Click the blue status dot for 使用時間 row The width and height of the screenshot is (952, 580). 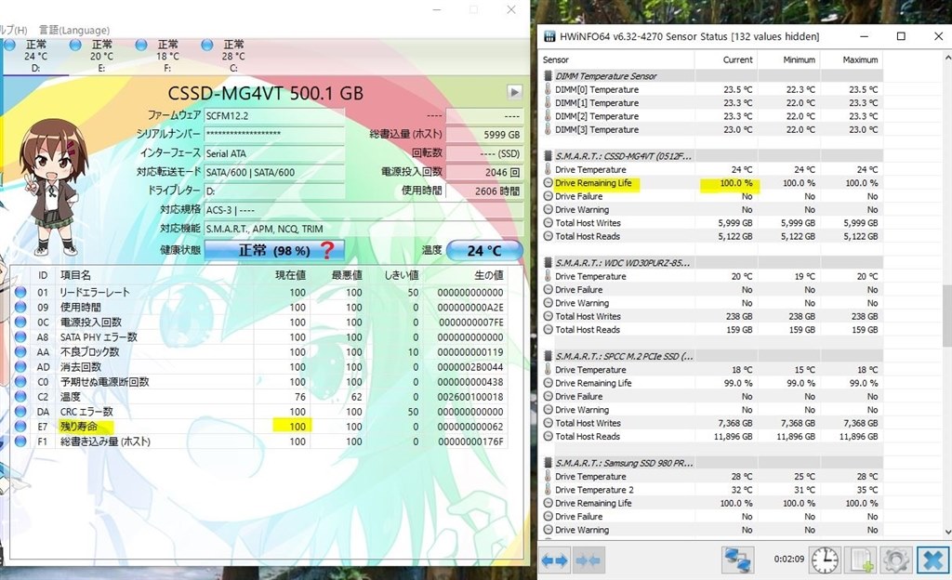coord(20,307)
